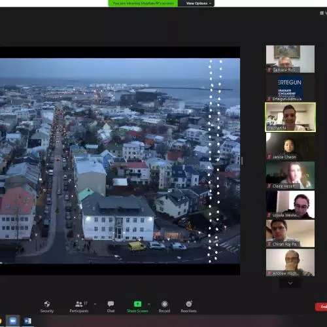
Task: Select Janice Cheon's video thumbnail
Action: [x=290, y=146]
